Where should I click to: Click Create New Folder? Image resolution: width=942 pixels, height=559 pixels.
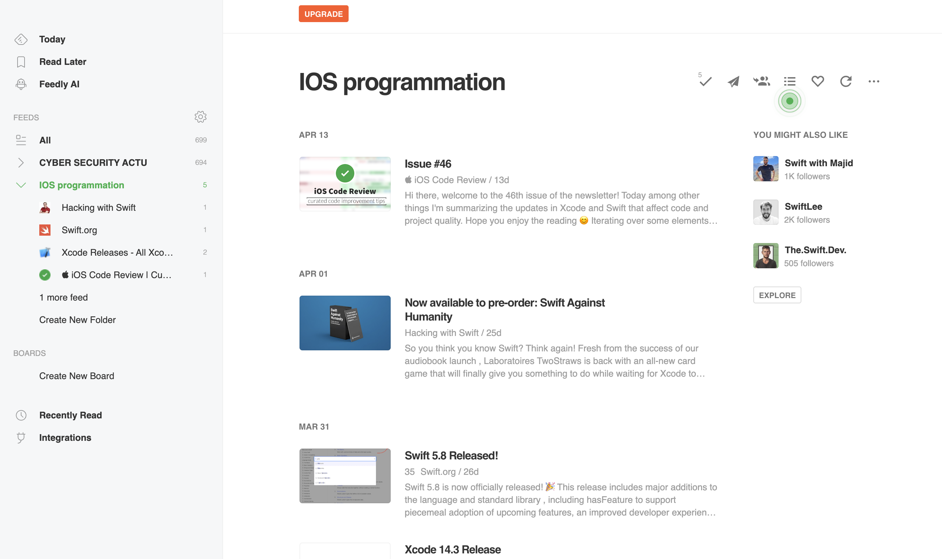[78, 320]
